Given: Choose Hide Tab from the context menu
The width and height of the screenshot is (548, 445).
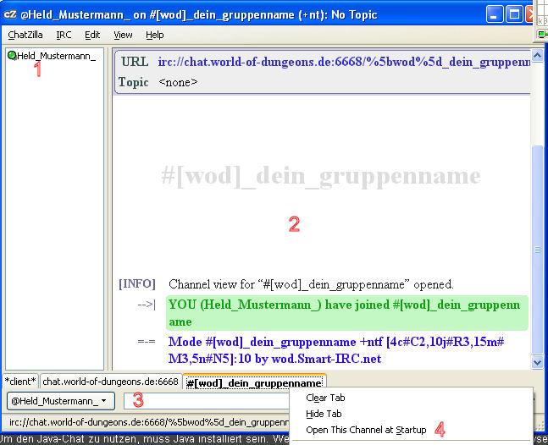Looking at the screenshot, I should pyautogui.click(x=324, y=414).
